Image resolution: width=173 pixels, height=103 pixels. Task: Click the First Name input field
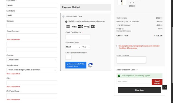click(32, 5)
